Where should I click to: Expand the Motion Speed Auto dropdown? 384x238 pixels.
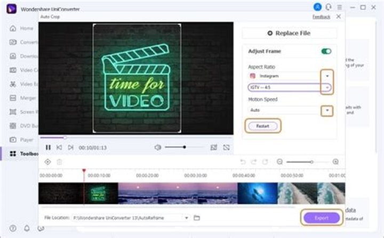pos(327,110)
